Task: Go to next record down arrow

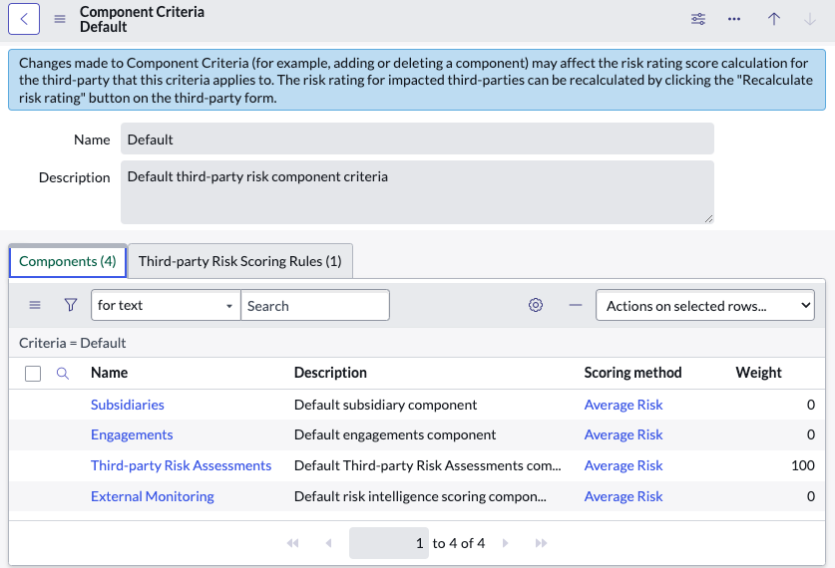Action: [x=809, y=19]
